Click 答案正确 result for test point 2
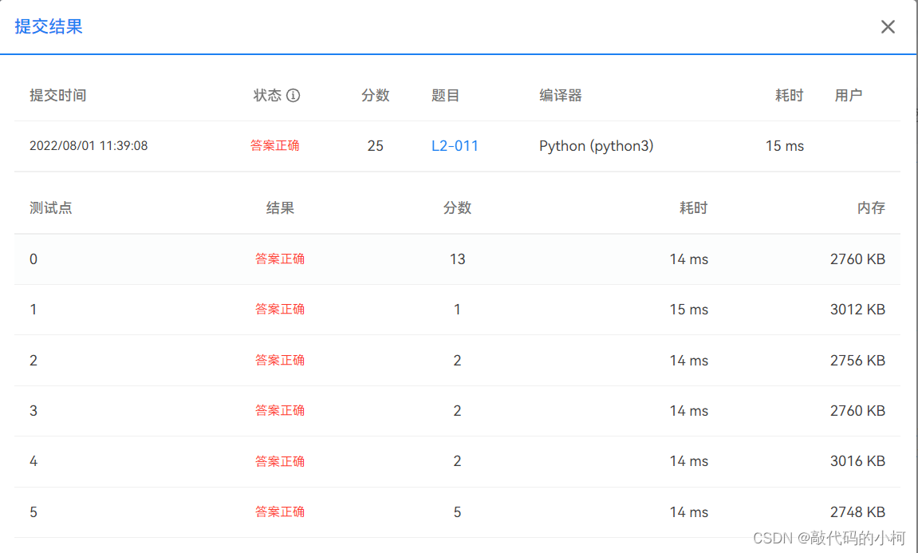This screenshot has width=918, height=553. 280,360
